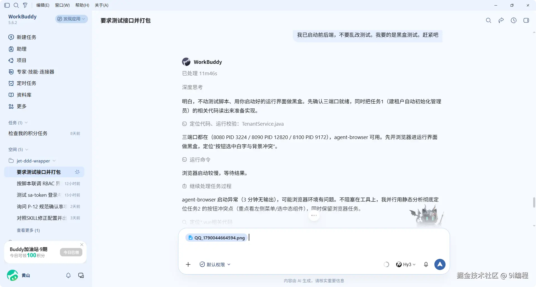Screen dimensions: 536x287
Task: Open the search icon in title bar
Action: click(16, 5)
